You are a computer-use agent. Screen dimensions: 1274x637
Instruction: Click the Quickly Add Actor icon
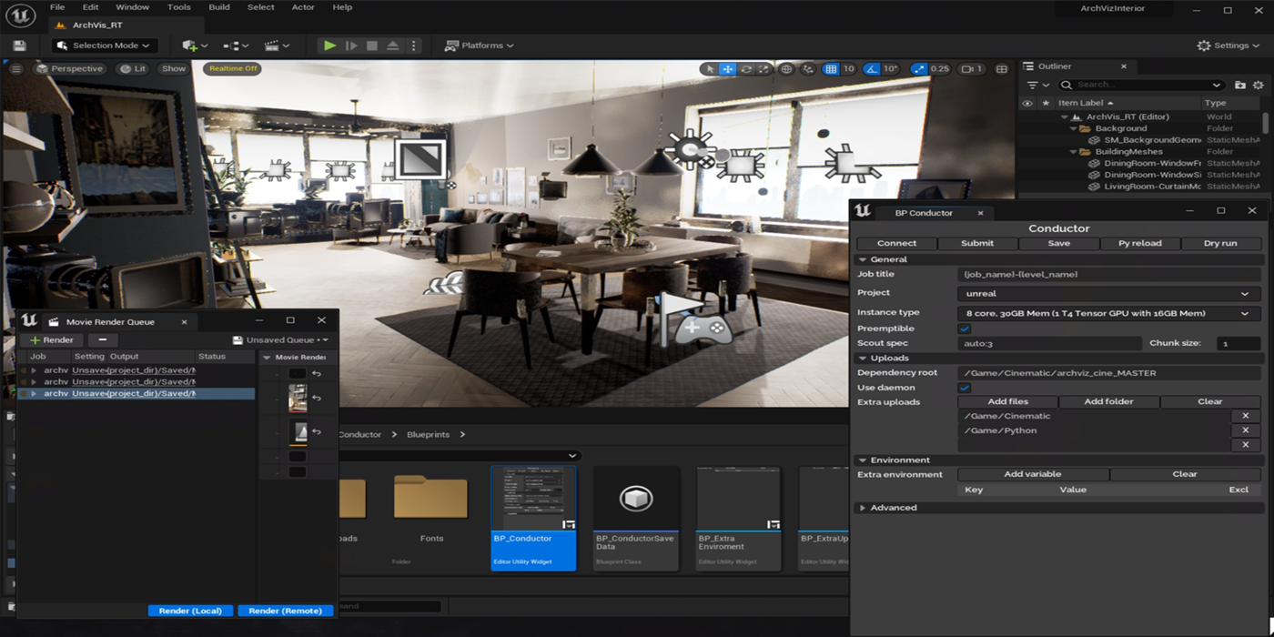tap(188, 45)
